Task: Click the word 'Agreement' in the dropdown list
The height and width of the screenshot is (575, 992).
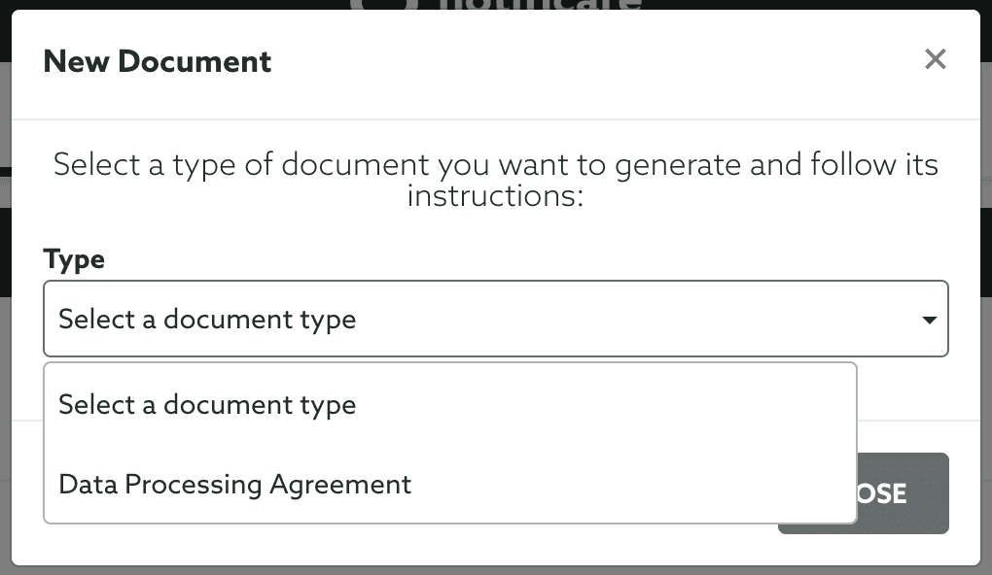Action: [340, 486]
